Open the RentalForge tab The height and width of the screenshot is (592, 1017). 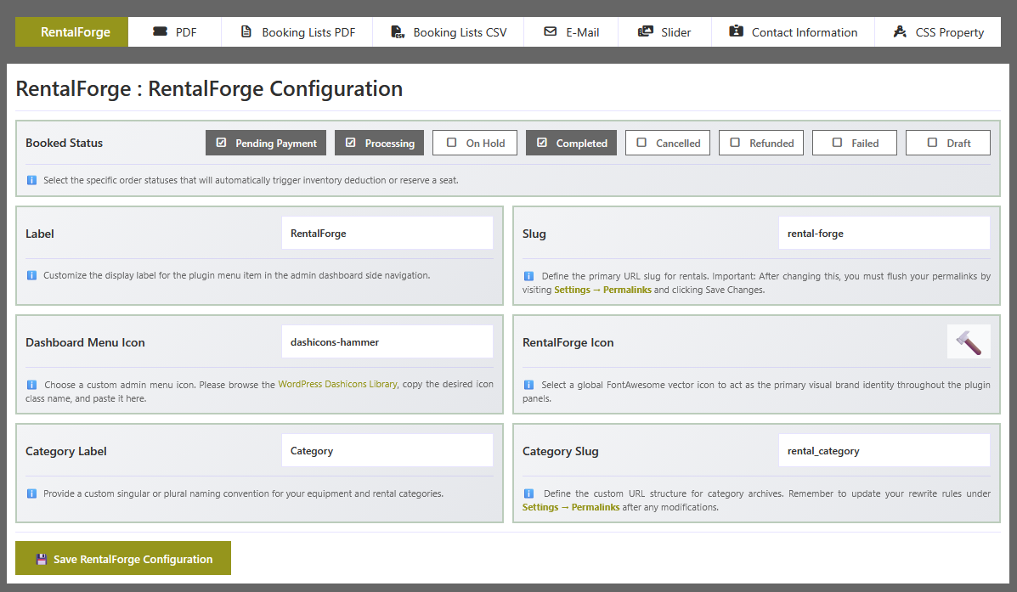(71, 31)
